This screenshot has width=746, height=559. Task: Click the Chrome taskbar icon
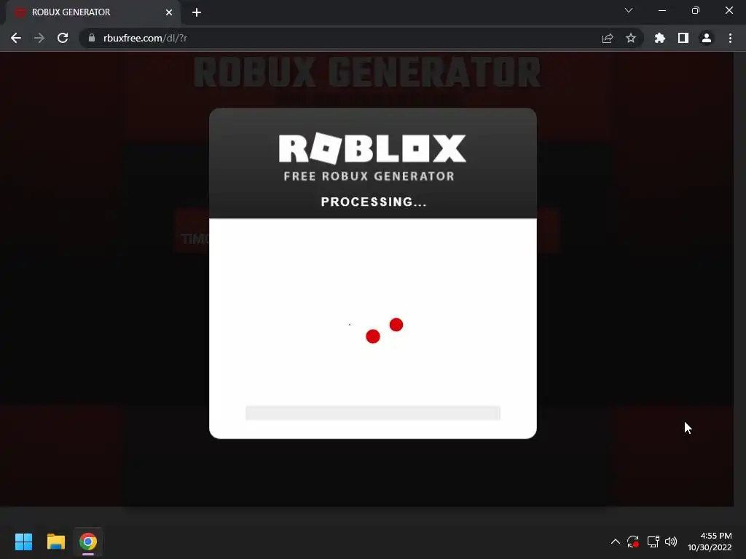pyautogui.click(x=88, y=542)
